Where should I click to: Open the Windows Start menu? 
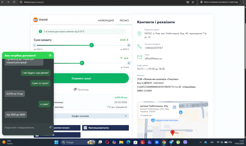tap(56, 142)
